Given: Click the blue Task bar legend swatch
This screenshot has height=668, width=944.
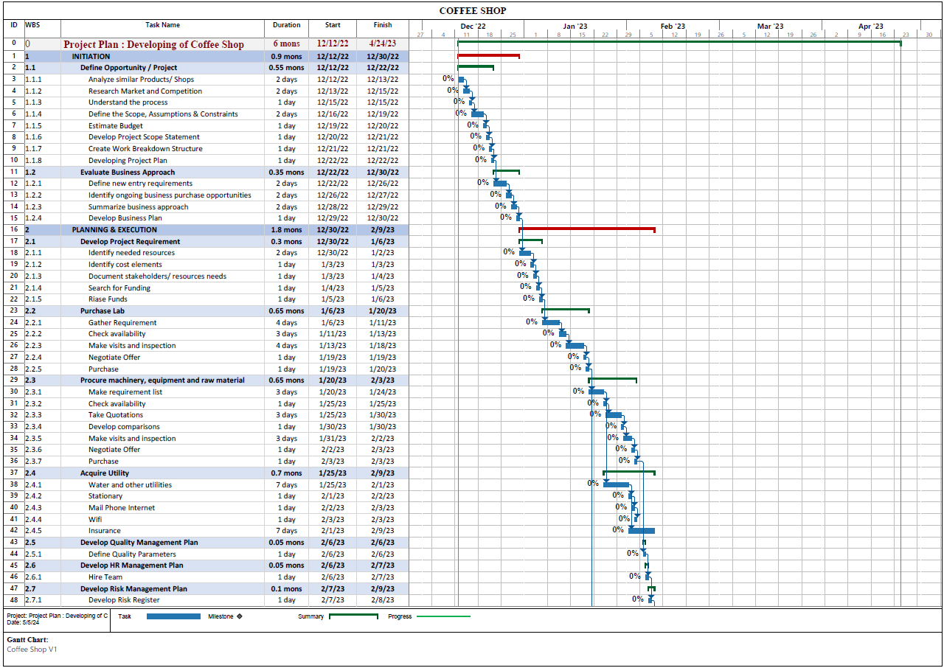Looking at the screenshot, I should (173, 616).
